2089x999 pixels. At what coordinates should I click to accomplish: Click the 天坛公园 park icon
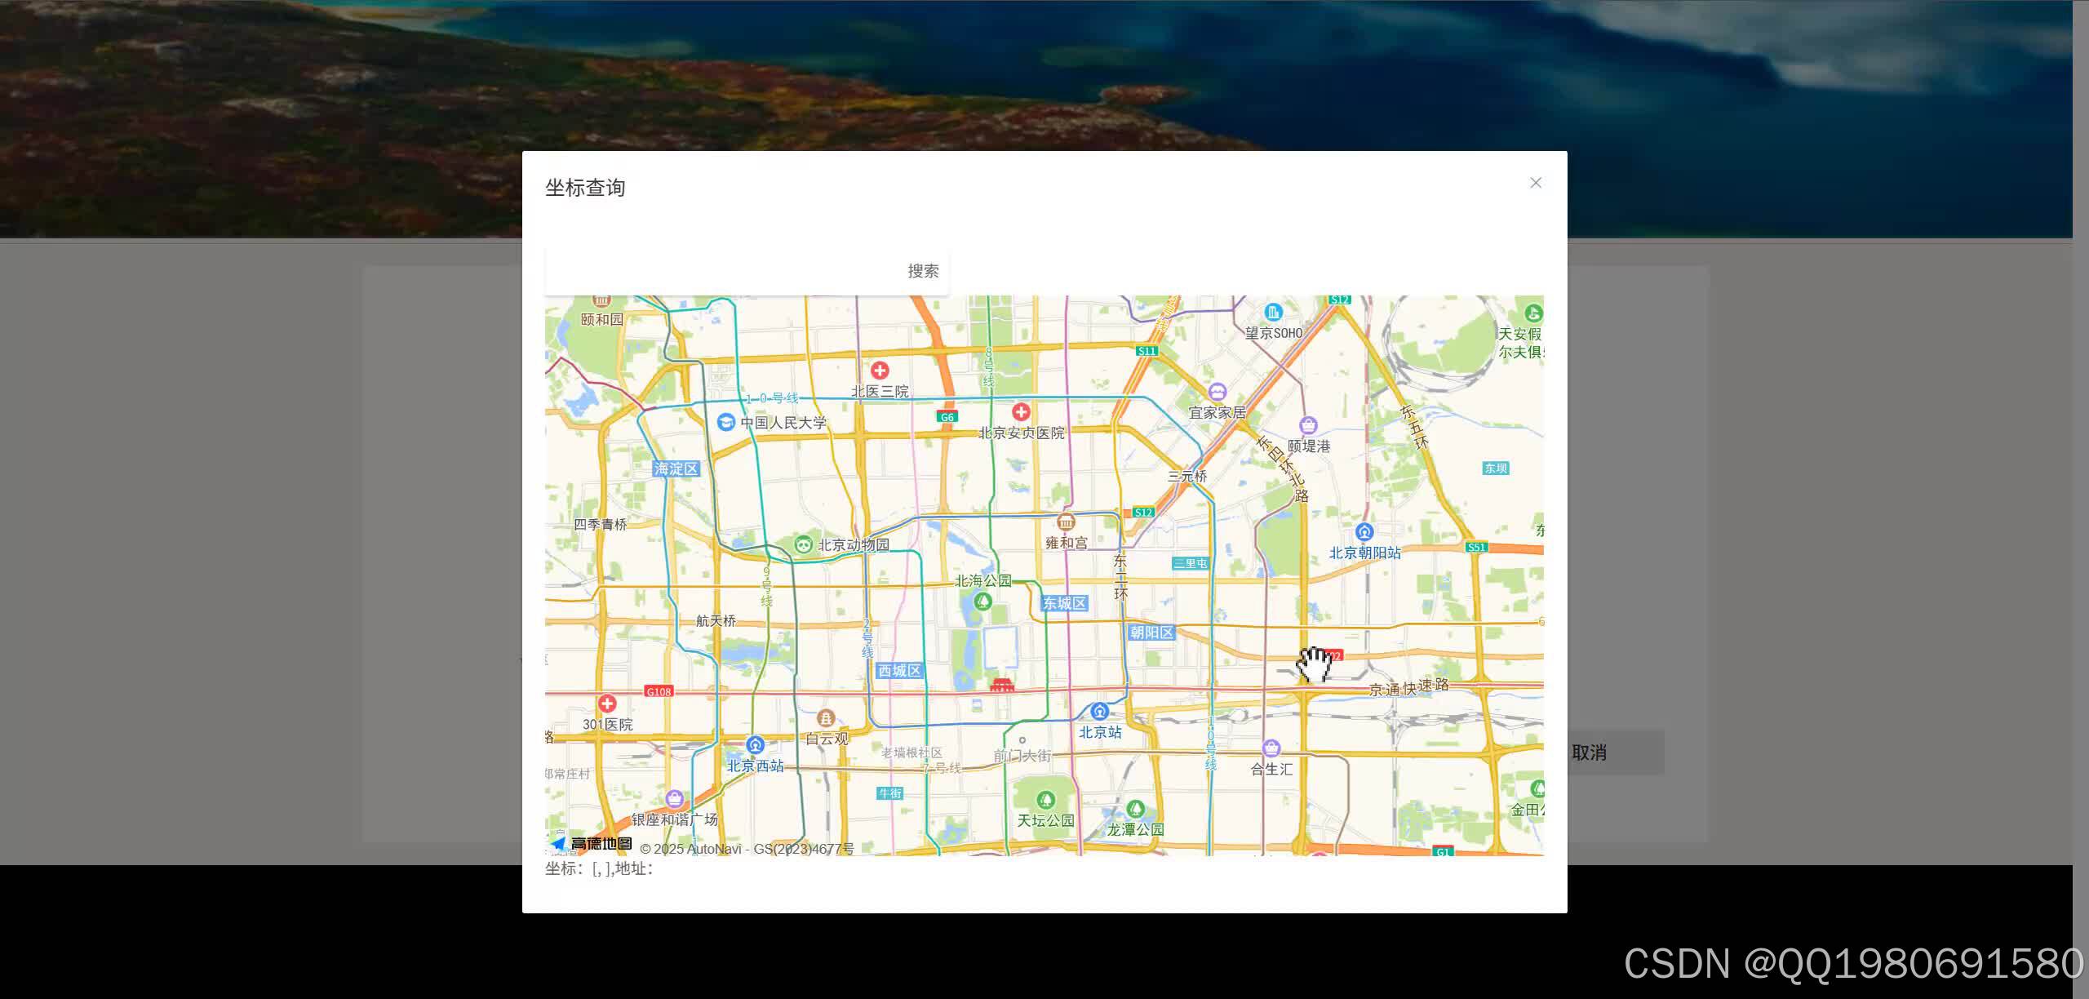tap(1045, 800)
